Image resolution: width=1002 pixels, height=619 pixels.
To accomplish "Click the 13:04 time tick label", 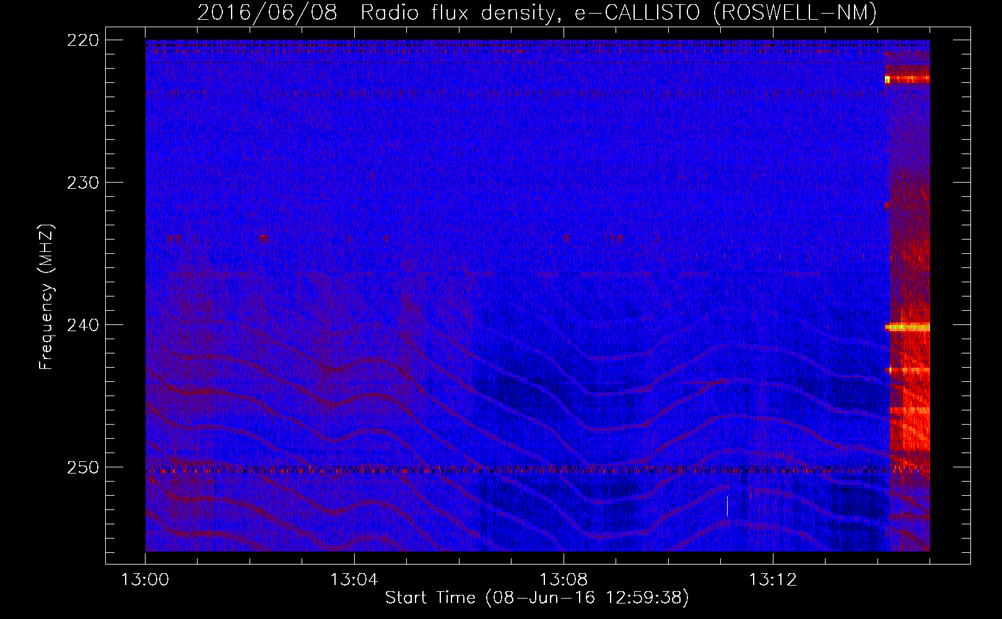I will (354, 579).
